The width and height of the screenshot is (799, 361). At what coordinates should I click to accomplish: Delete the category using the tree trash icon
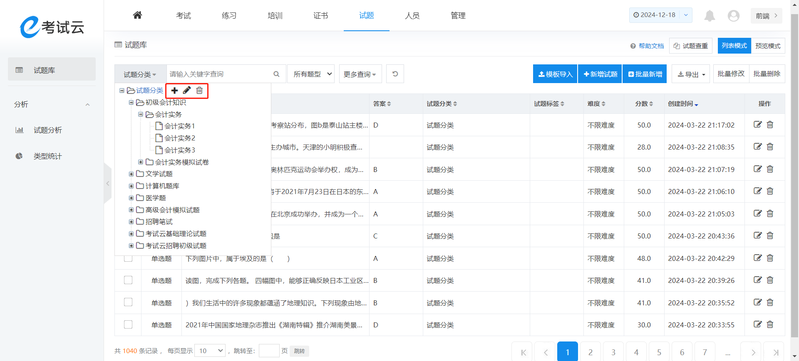tap(199, 91)
